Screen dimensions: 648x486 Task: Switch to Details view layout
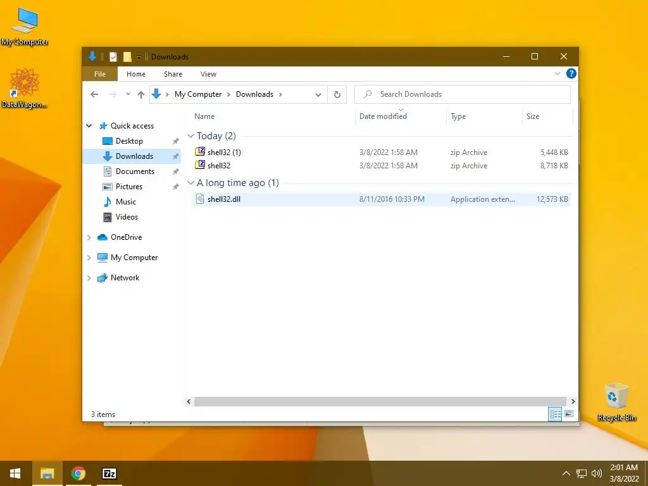pyautogui.click(x=555, y=414)
